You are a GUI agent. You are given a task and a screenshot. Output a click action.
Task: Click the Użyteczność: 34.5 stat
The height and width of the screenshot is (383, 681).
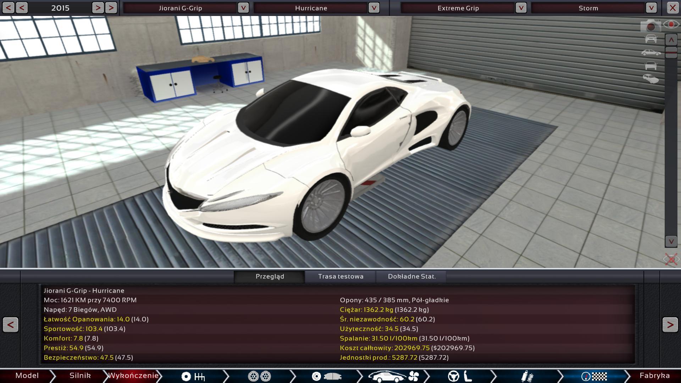379,329
